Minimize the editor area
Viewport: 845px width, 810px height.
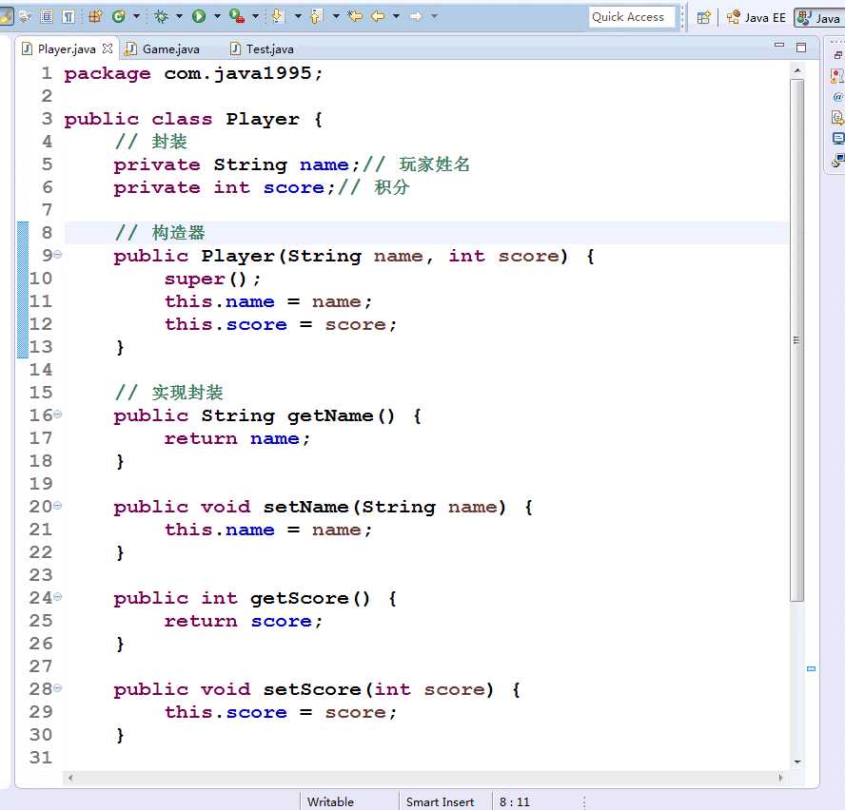779,46
